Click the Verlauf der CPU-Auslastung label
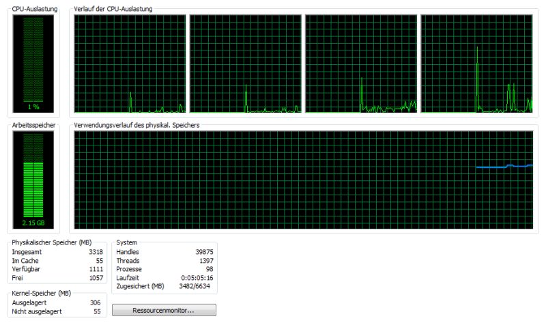Viewport: 546px width, 325px height. coord(113,9)
